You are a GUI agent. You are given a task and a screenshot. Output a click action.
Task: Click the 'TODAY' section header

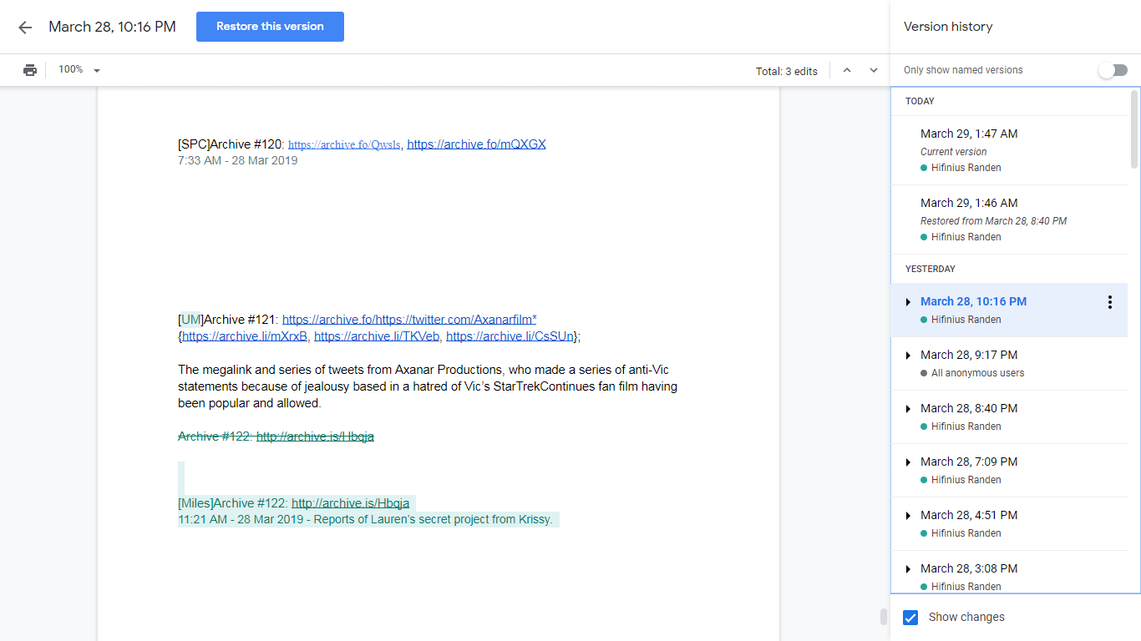coord(920,101)
